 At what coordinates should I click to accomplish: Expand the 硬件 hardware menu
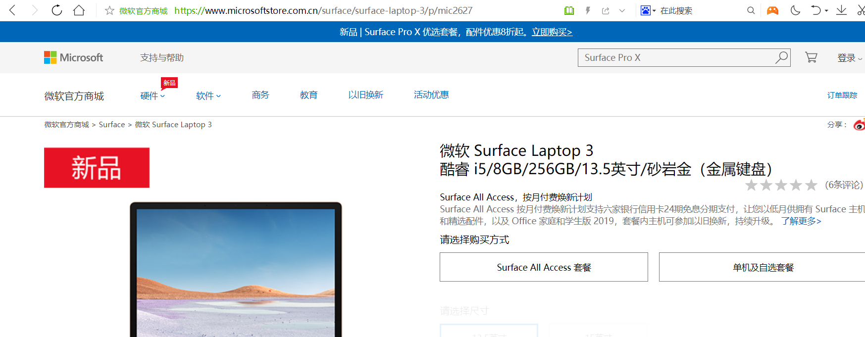point(153,96)
